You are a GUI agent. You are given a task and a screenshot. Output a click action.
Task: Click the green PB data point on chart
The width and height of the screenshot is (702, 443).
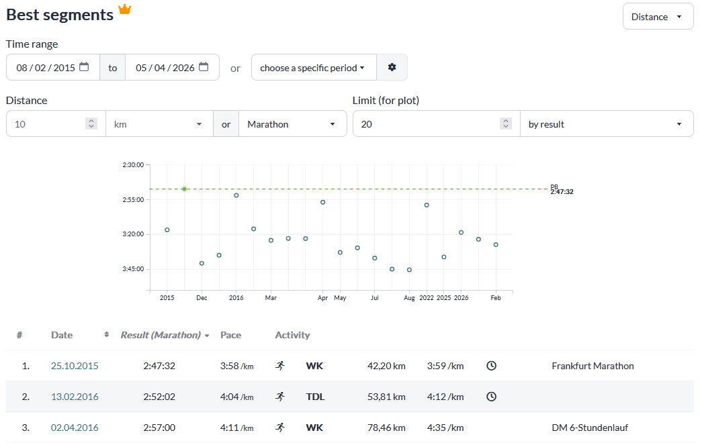click(x=185, y=189)
